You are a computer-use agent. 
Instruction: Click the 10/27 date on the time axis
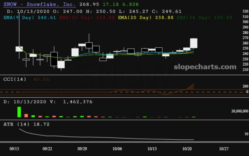click(223, 149)
